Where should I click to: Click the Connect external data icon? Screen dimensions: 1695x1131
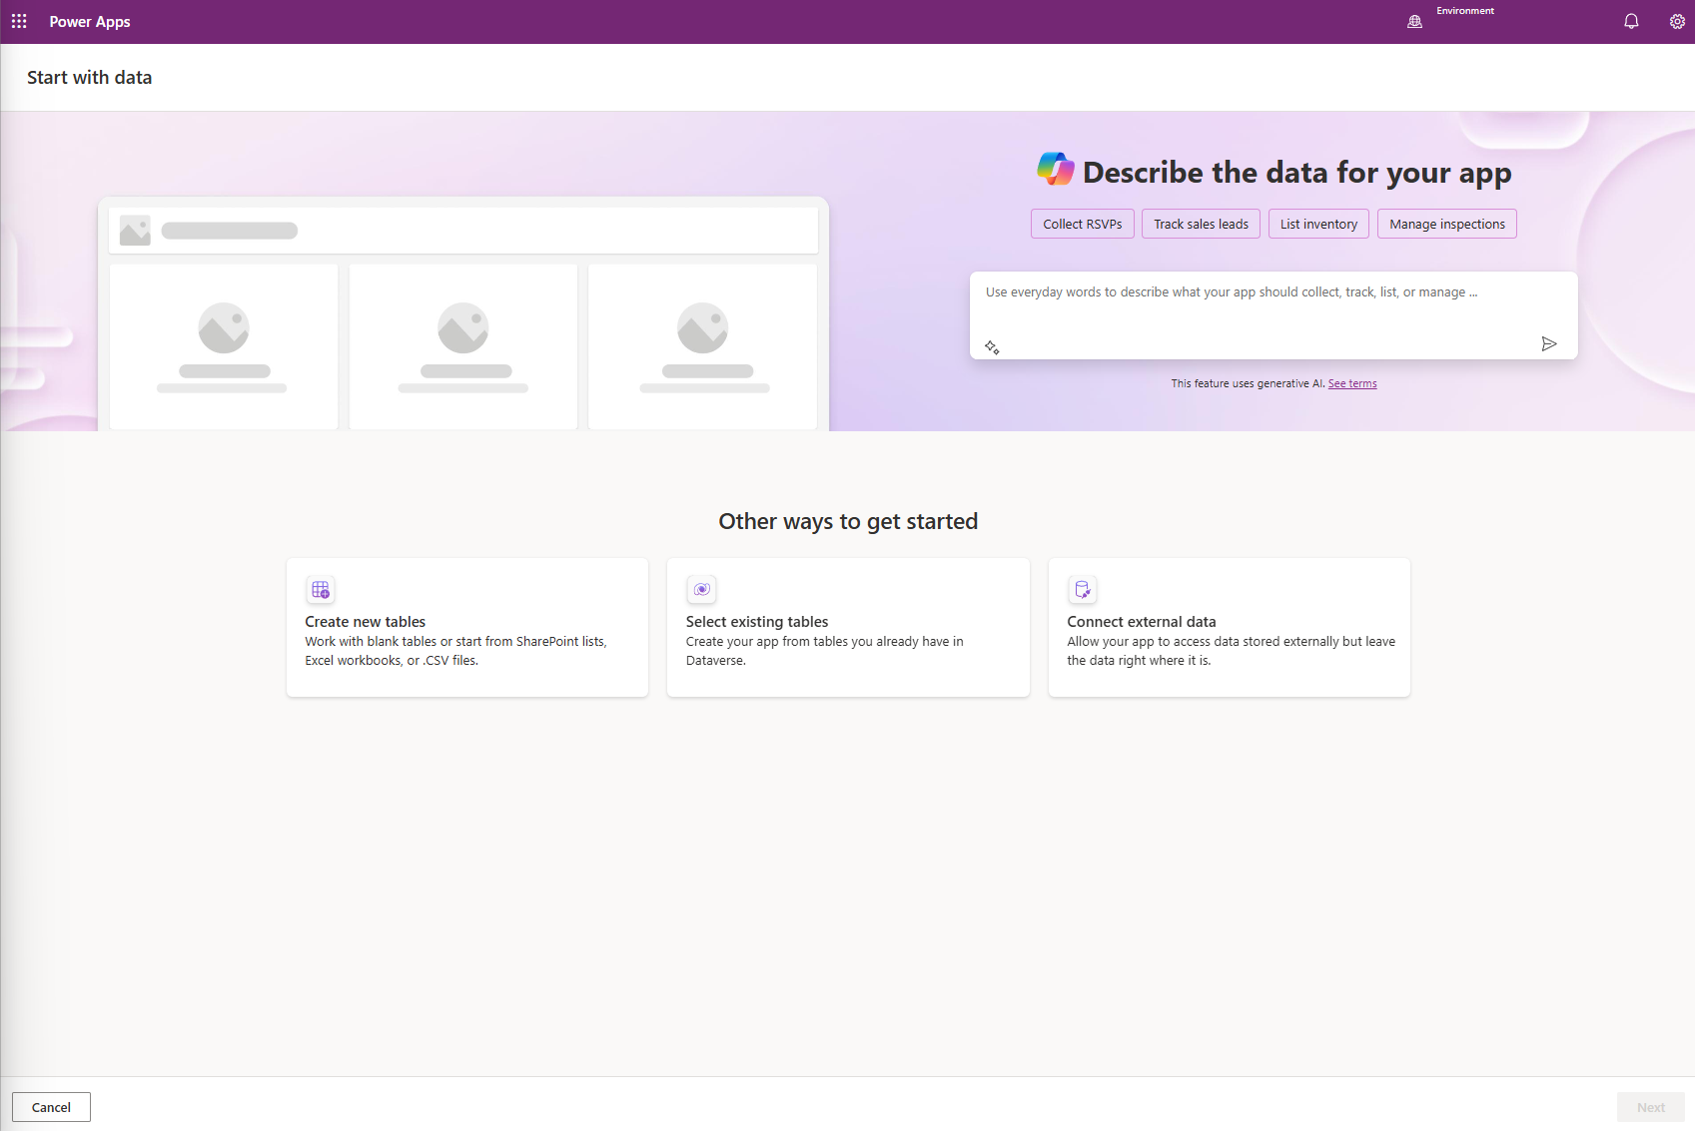pyautogui.click(x=1083, y=590)
